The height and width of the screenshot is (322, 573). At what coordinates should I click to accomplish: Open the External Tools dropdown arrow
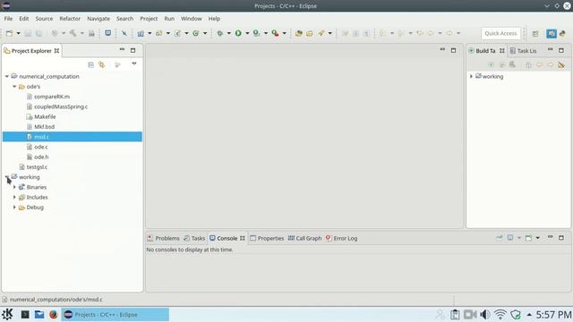point(285,33)
